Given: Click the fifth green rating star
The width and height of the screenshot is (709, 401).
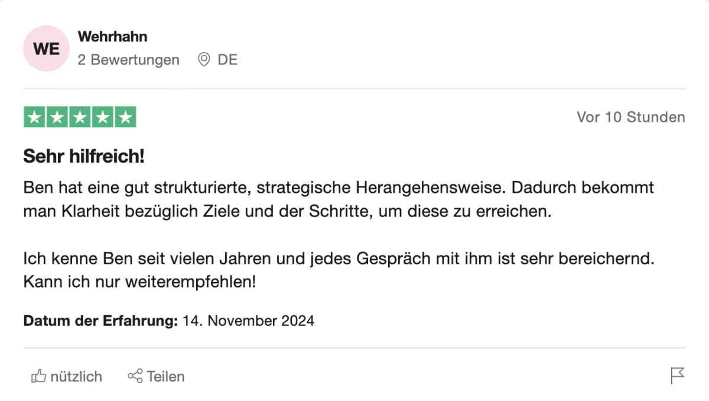Looking at the screenshot, I should click(x=125, y=117).
